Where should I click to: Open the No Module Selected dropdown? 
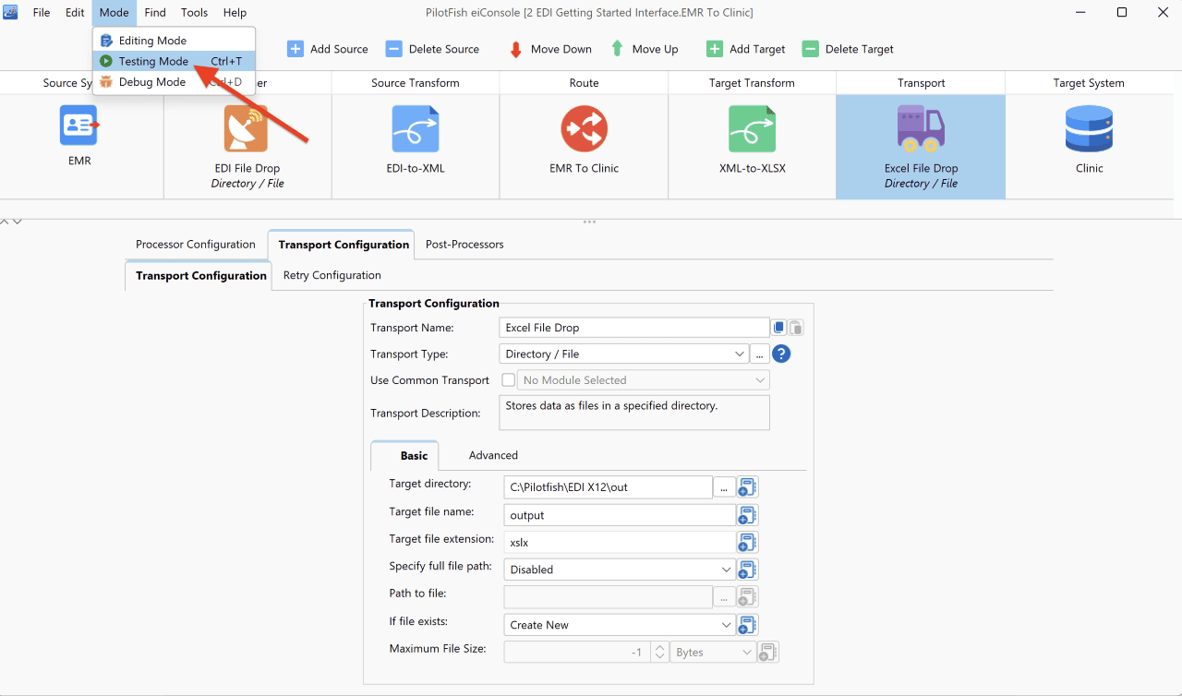[644, 380]
